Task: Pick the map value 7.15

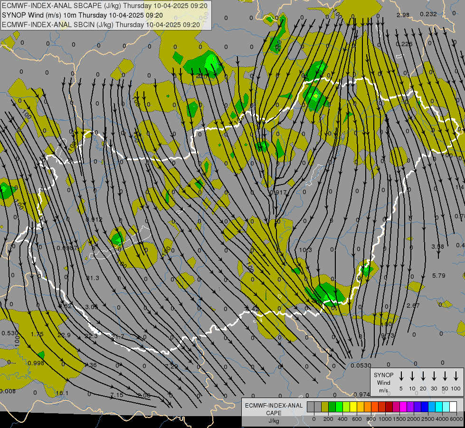Action: [116, 395]
